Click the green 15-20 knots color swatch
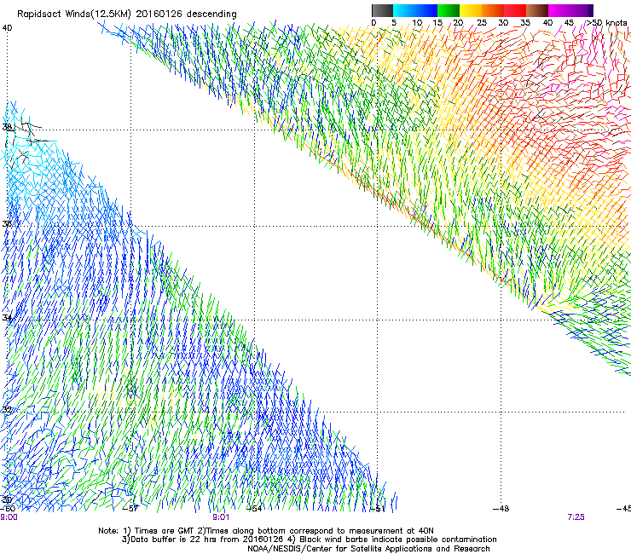The height and width of the screenshot is (554, 631). pos(449,10)
